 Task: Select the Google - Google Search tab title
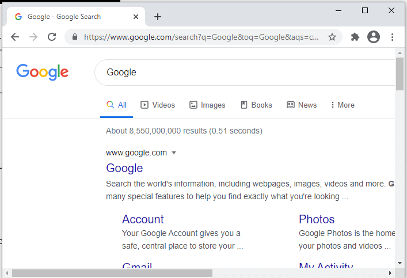click(x=64, y=17)
